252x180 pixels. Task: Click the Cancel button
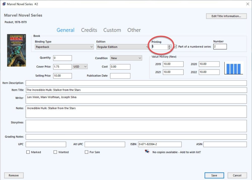237,175
